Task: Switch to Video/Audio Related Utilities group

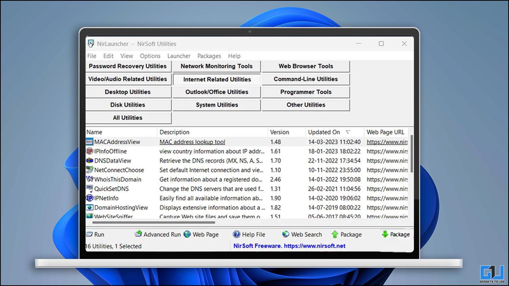Action: (128, 79)
